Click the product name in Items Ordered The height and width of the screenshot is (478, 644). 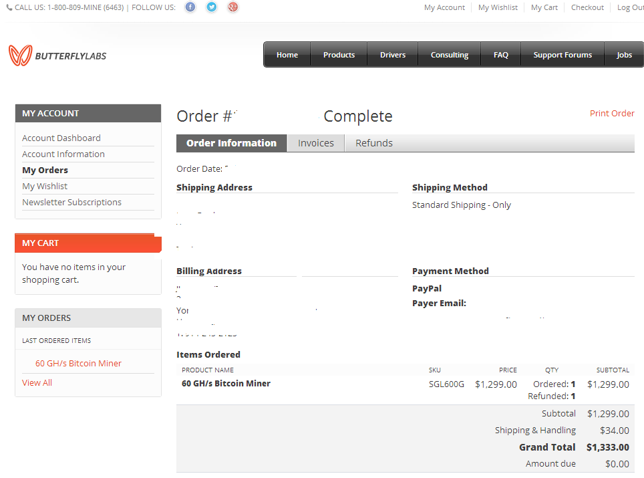tap(226, 384)
